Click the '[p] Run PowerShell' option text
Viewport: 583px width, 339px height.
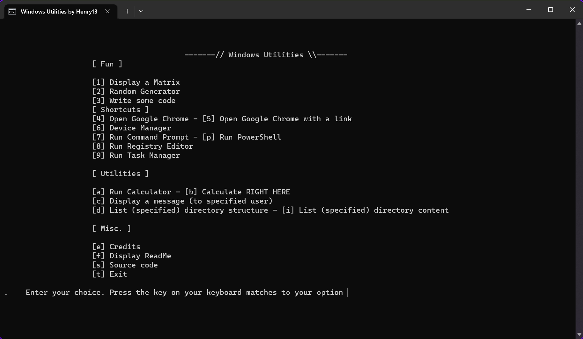coord(242,137)
